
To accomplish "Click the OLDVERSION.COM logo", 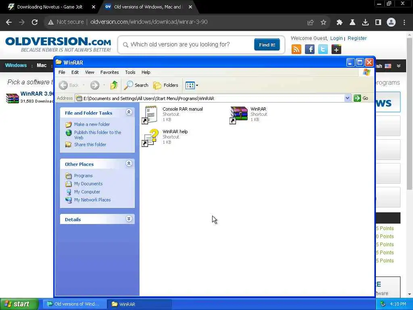I will 58,44.
